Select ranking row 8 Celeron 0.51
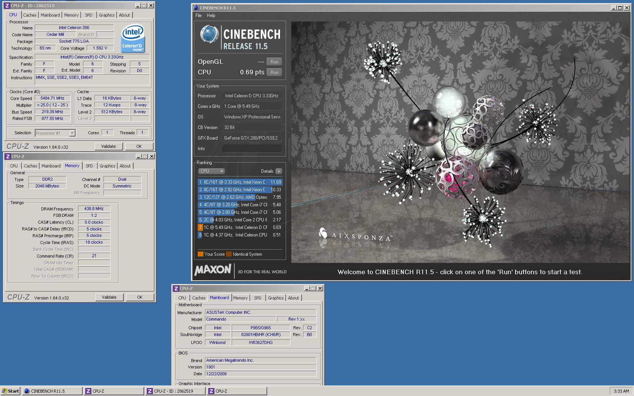 (240, 235)
